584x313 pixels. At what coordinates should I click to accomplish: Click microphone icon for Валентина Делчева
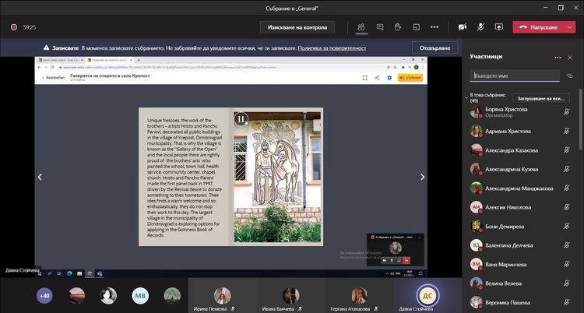click(567, 244)
